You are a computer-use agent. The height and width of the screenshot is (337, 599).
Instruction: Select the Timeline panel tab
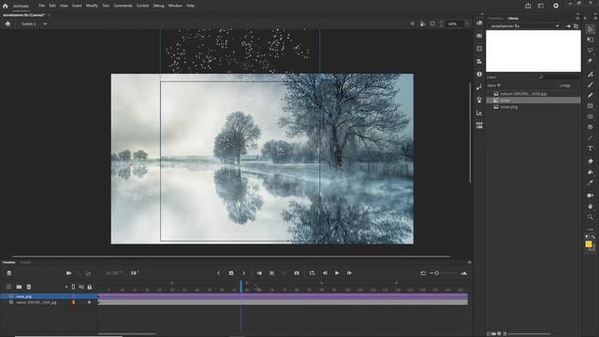(x=8, y=262)
